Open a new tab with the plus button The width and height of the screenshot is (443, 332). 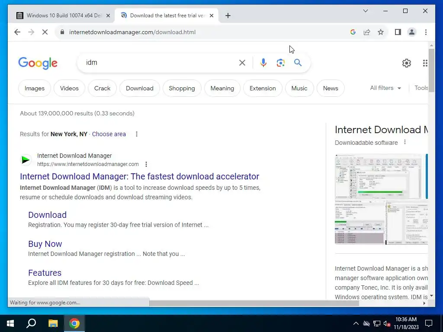click(228, 16)
